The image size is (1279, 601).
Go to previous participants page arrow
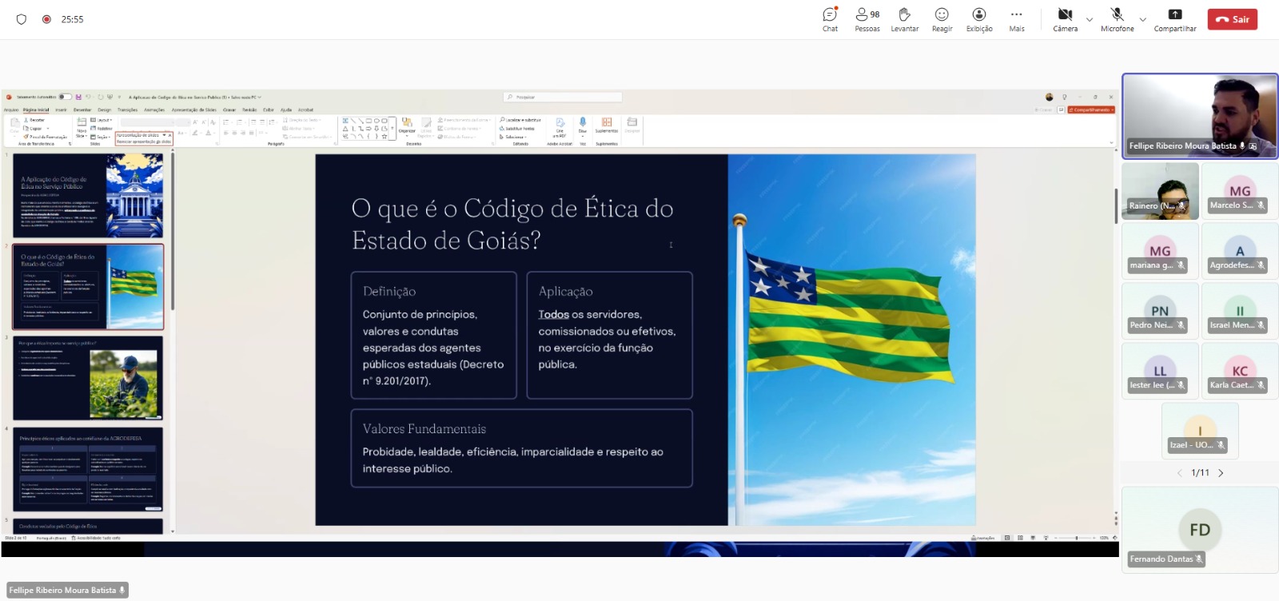(1179, 473)
